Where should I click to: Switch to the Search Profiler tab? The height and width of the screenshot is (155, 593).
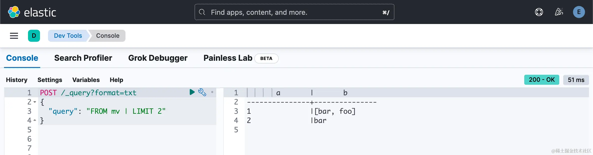(x=83, y=58)
